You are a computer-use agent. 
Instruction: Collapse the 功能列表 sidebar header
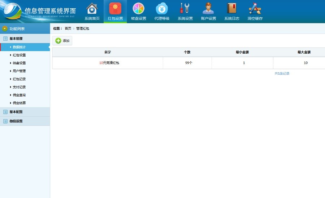[x=17, y=28]
